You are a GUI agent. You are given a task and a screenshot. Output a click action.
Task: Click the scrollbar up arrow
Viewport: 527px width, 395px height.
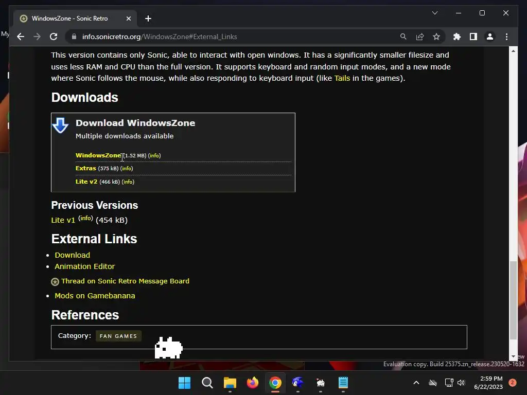[513, 51]
